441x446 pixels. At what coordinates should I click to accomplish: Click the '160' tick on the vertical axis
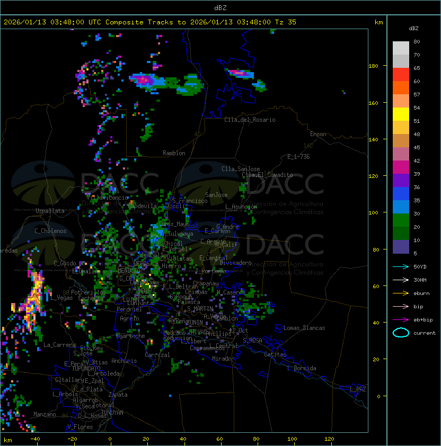coord(373,103)
